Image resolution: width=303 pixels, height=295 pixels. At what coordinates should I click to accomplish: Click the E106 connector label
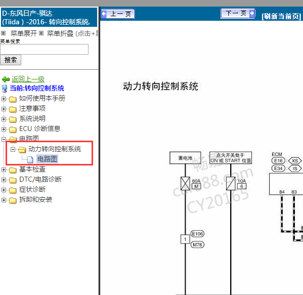point(197,234)
